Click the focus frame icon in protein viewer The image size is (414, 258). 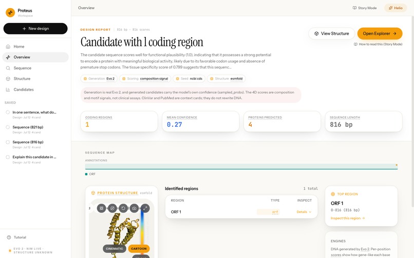101,208
